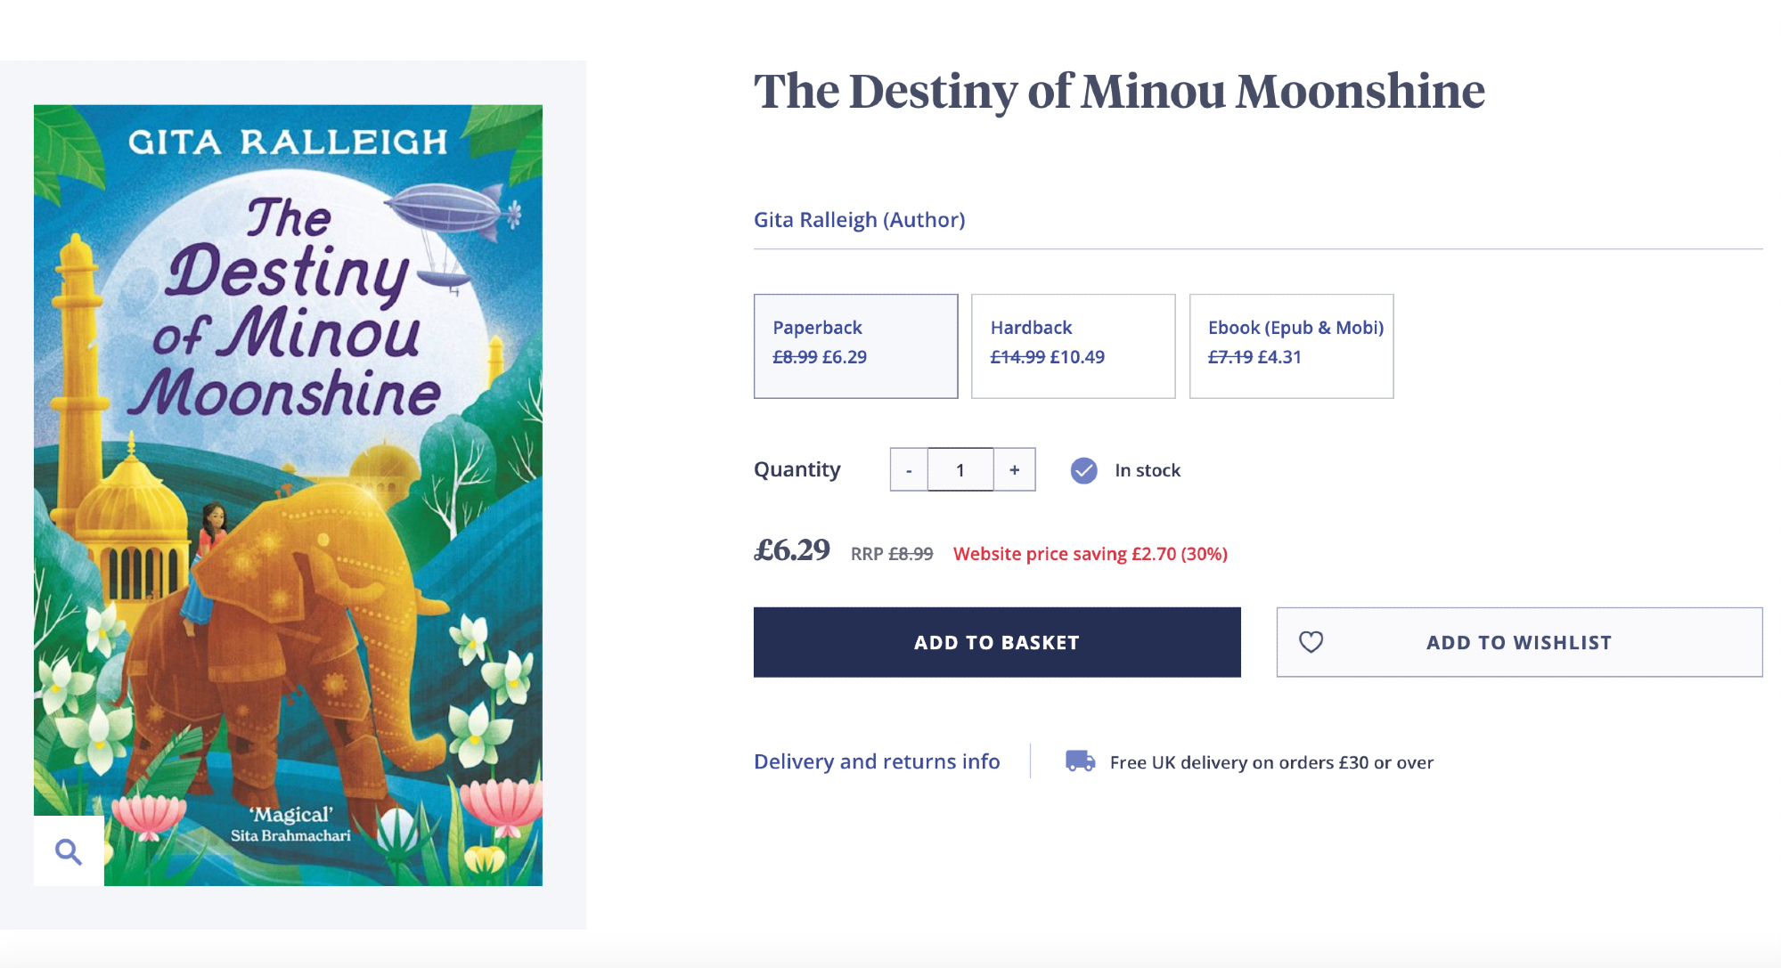Open the Gita Ralleigh (Author) link

click(x=859, y=220)
